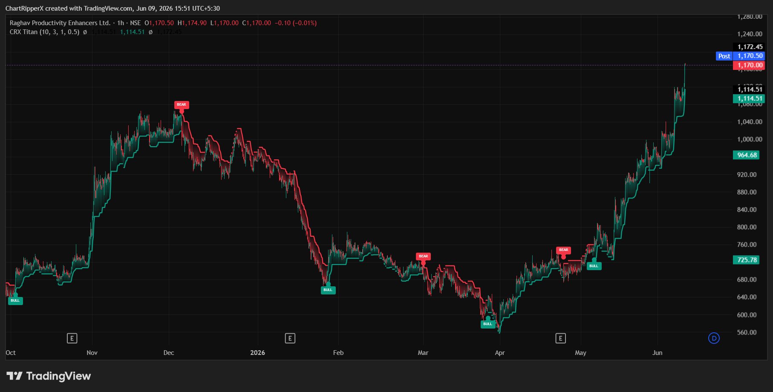The image size is (773, 392).
Task: Open the earnings E icon in late April
Action: click(560, 338)
